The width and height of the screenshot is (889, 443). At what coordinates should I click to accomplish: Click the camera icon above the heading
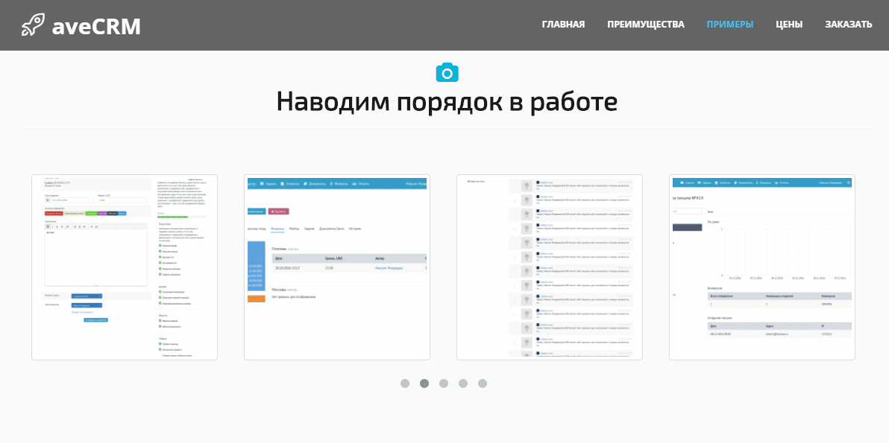447,72
